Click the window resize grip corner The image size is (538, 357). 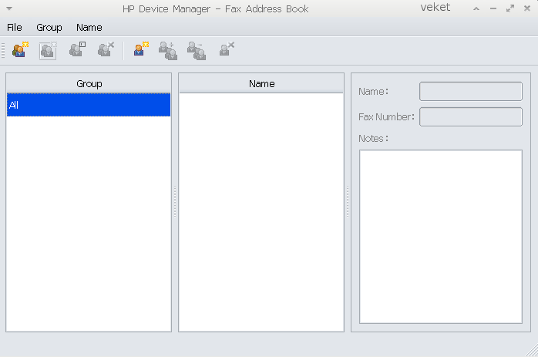click(x=533, y=352)
